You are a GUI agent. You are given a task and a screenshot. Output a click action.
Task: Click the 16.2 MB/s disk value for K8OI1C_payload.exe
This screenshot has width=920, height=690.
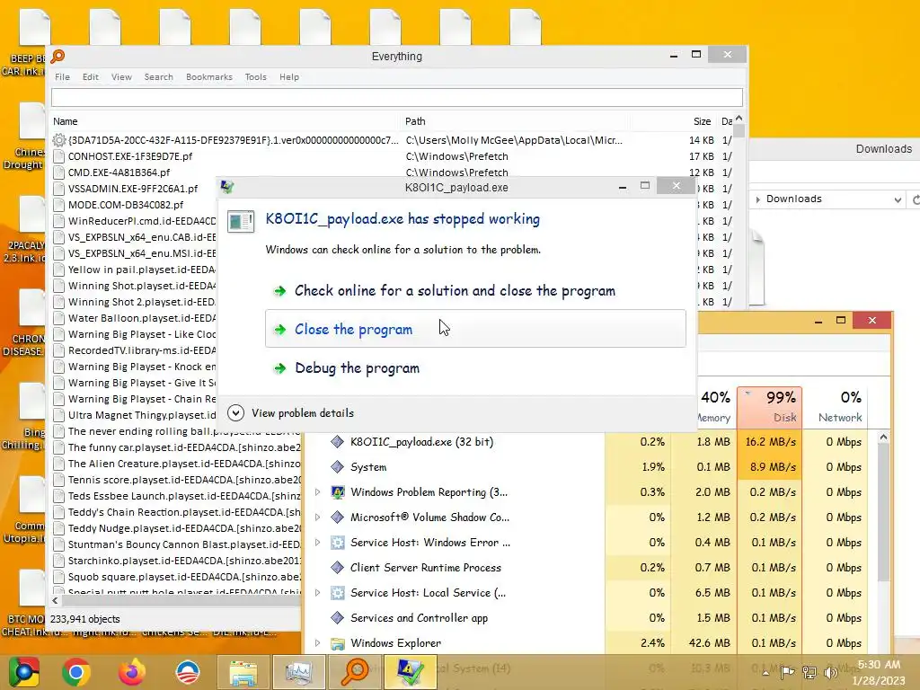pyautogui.click(x=770, y=442)
